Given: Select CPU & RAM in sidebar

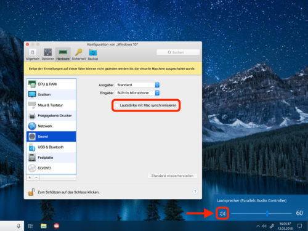Looking at the screenshot, I should point(51,84).
